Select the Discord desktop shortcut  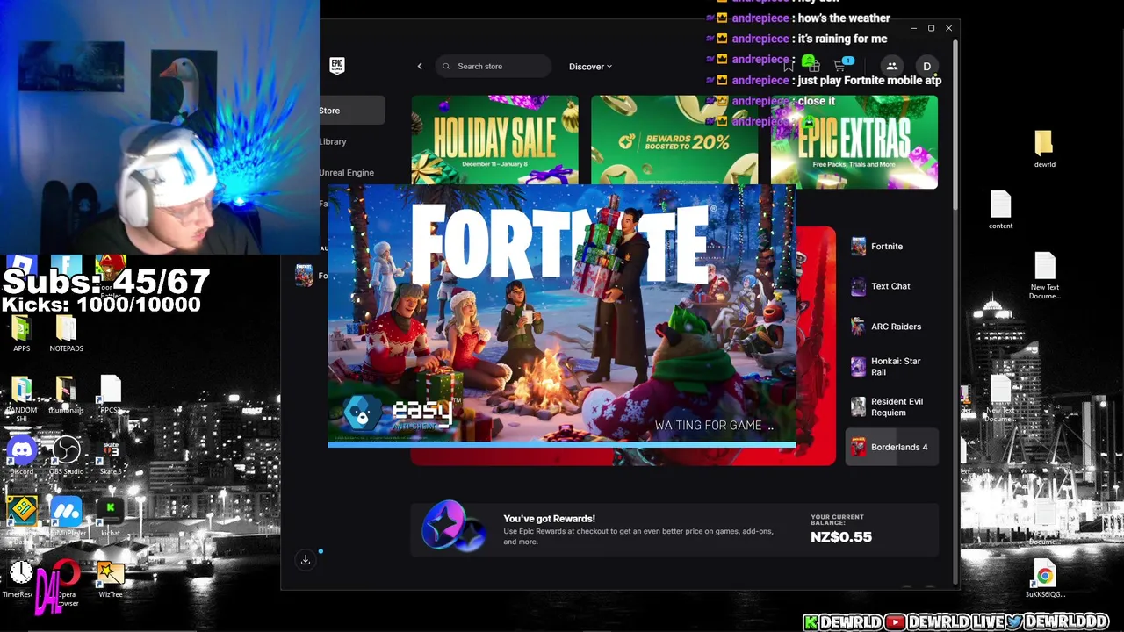click(x=22, y=456)
